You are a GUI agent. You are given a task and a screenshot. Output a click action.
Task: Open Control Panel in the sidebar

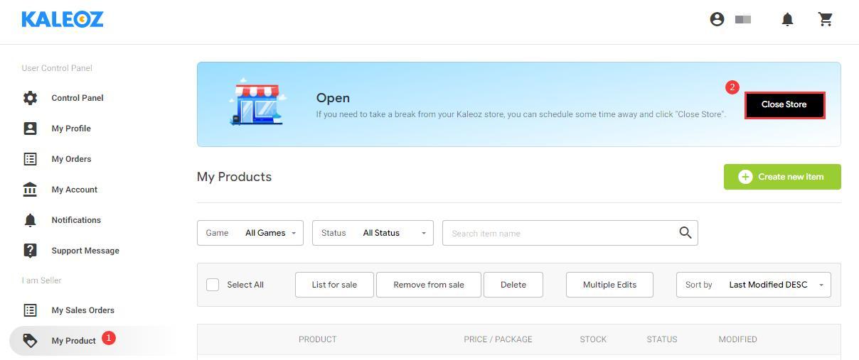pyautogui.click(x=78, y=98)
